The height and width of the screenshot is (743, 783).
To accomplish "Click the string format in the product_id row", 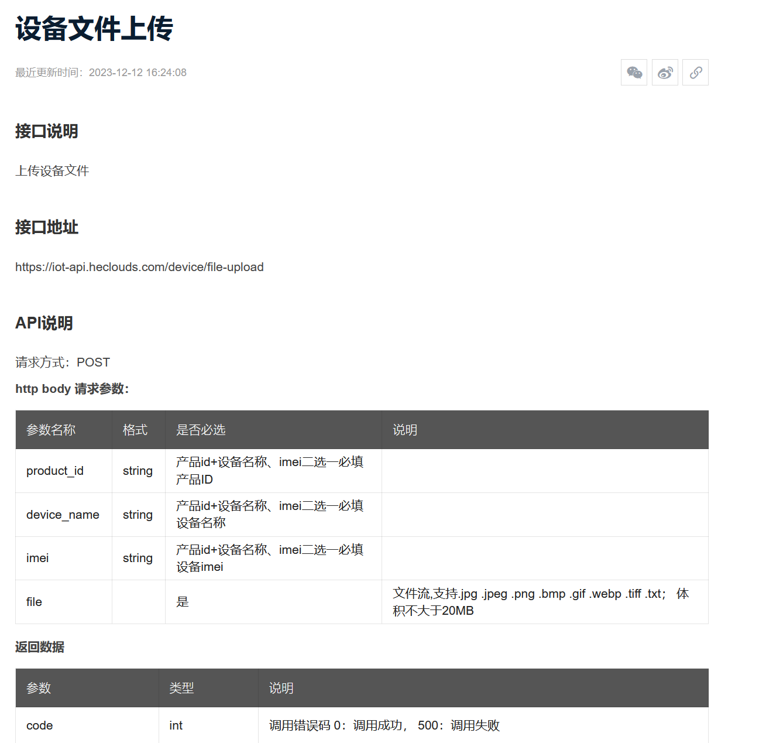I will tap(139, 471).
